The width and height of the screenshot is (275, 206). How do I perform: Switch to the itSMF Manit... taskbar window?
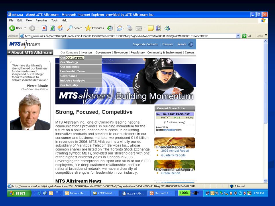(104, 193)
